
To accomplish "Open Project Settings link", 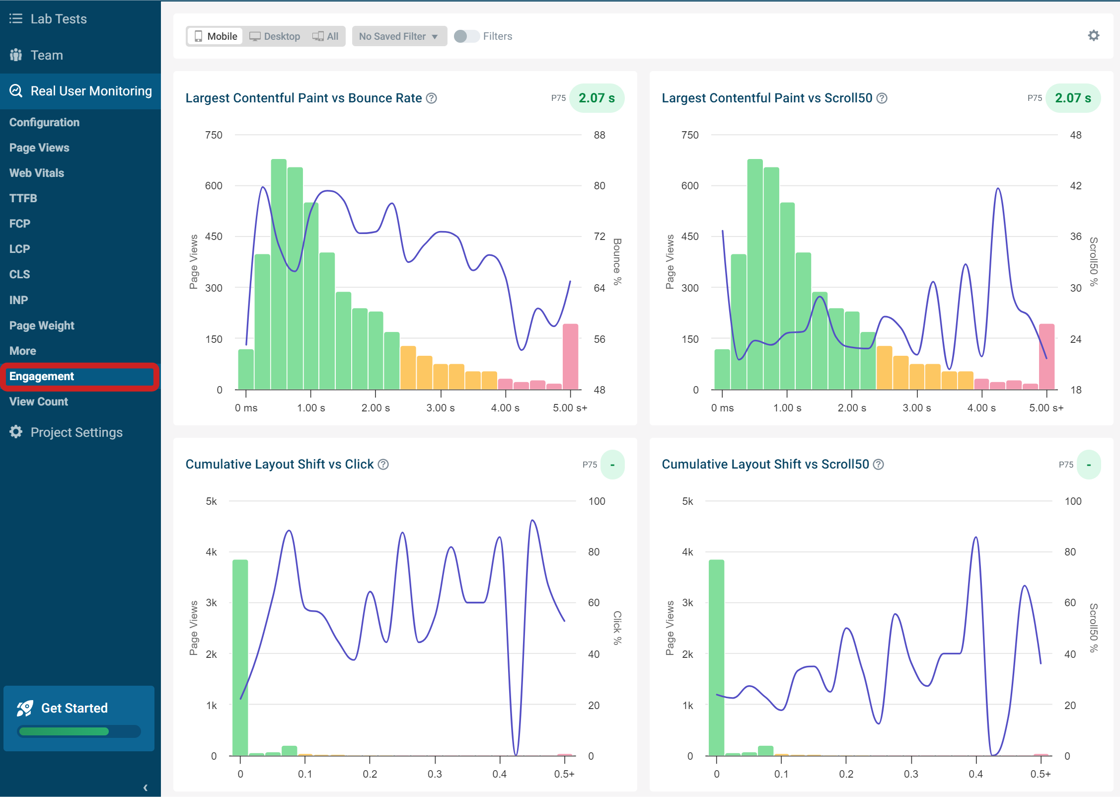I will [x=76, y=432].
